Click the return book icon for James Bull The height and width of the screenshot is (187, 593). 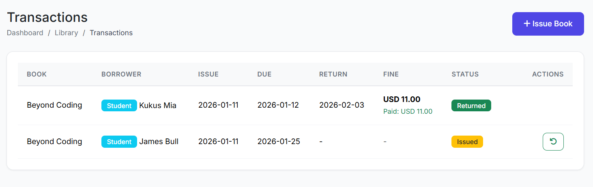coord(553,142)
